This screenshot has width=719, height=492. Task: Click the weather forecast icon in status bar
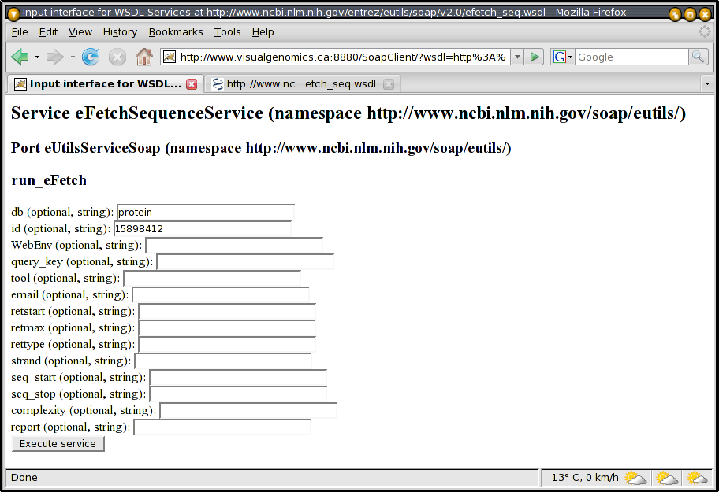click(635, 478)
